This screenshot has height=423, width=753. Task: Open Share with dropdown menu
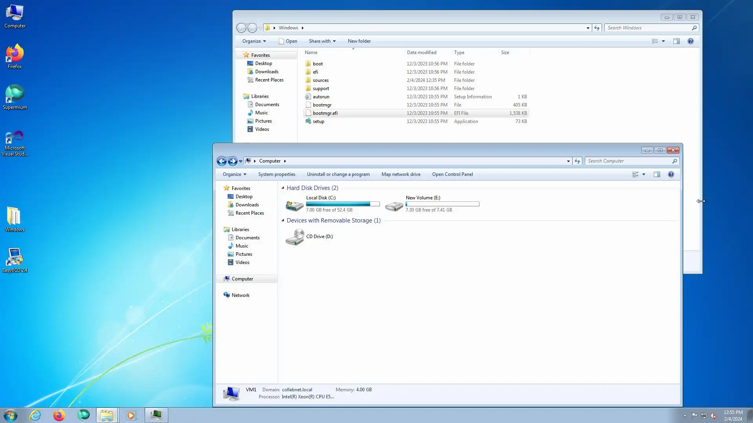[x=322, y=41]
